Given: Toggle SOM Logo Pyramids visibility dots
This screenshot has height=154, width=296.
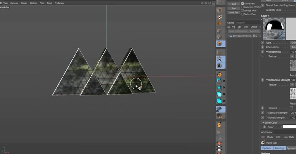Looking at the screenshot, I should (257, 36).
